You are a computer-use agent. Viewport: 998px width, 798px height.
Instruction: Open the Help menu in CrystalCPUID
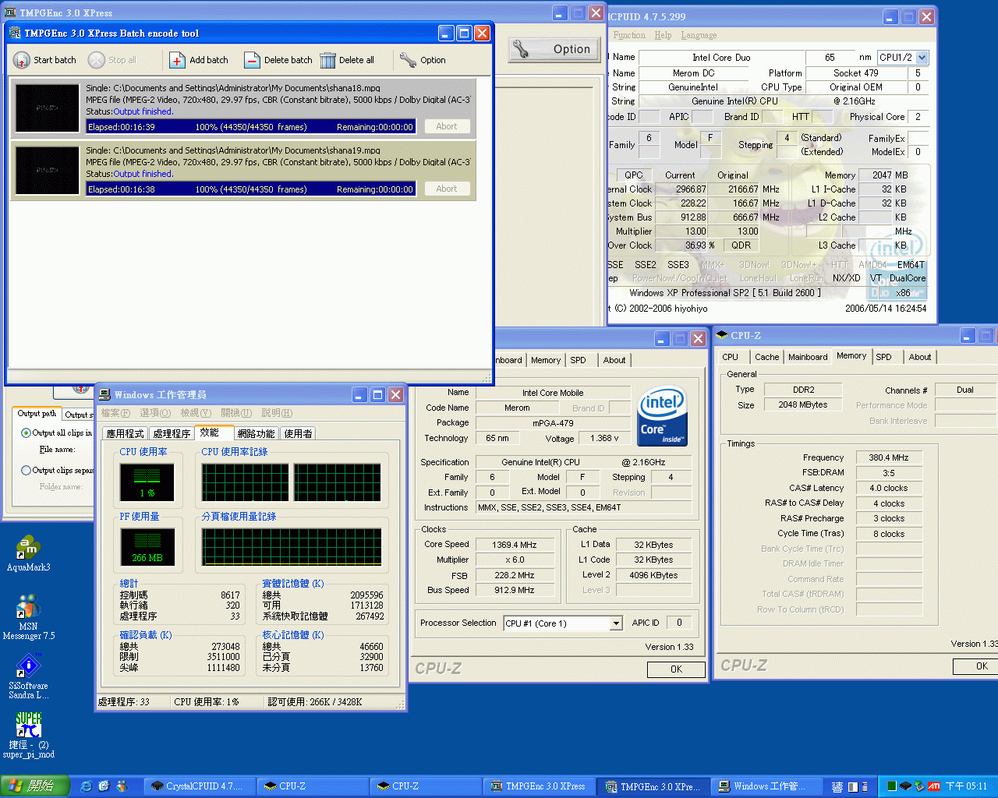663,35
